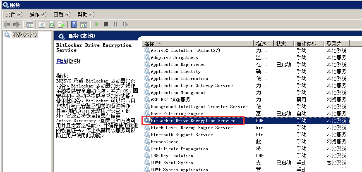Click the gear icon beside ASP.NET 状态服务
Viewport: 362px width, 172px height.
point(147,99)
